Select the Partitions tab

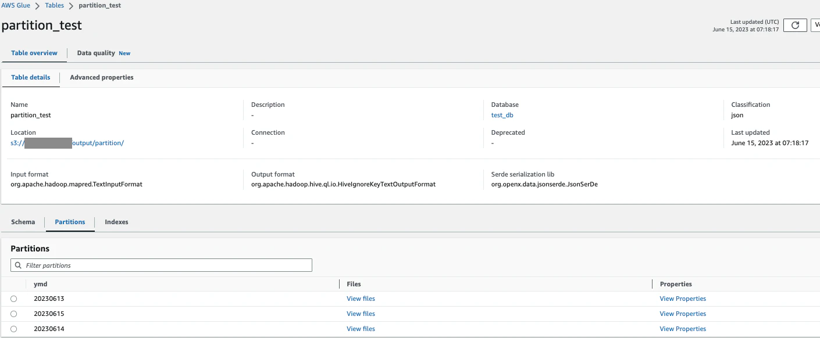pos(70,222)
